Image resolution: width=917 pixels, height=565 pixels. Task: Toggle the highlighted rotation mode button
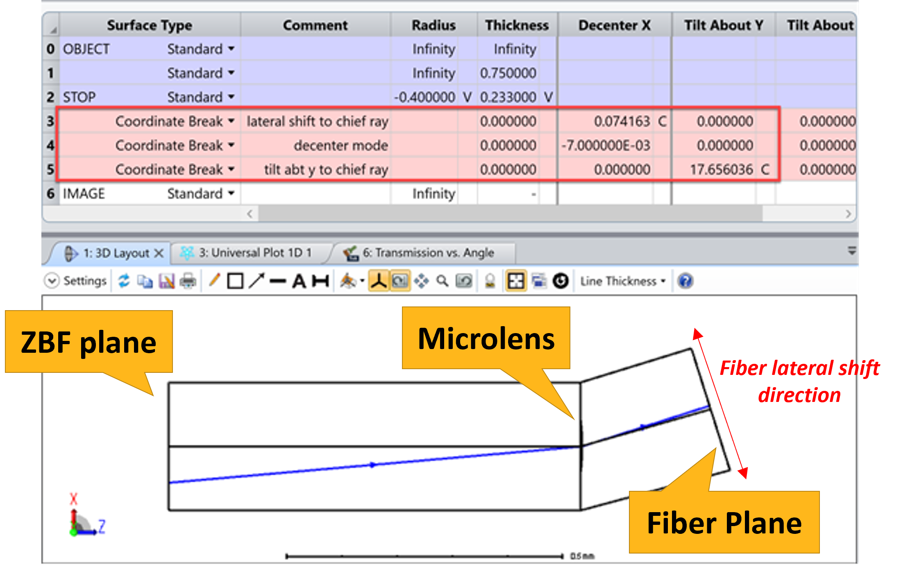click(x=400, y=281)
